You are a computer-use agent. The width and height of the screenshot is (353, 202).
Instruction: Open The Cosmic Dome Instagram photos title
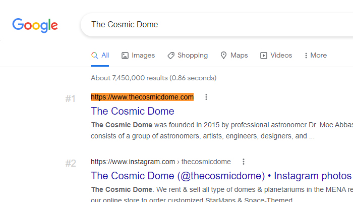click(x=222, y=176)
